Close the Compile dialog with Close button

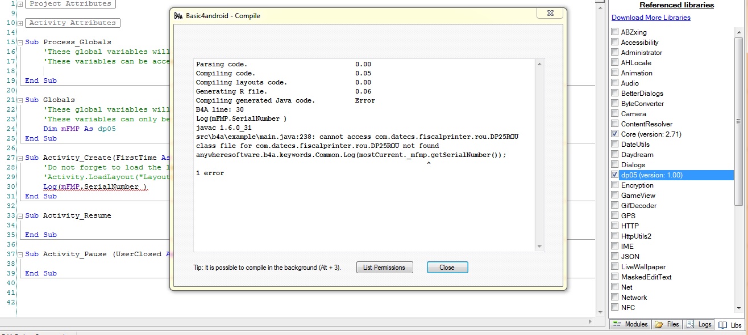coord(447,268)
